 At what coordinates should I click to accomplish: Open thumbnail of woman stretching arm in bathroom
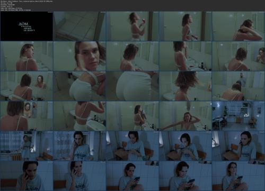pyautogui.click(x=185, y=116)
